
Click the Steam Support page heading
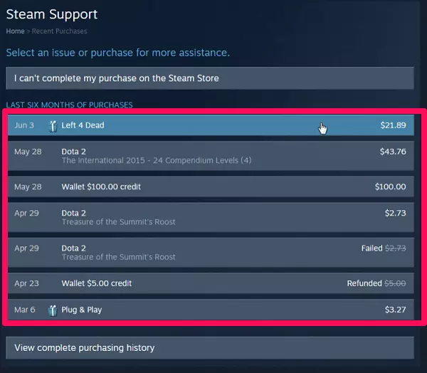tap(52, 14)
